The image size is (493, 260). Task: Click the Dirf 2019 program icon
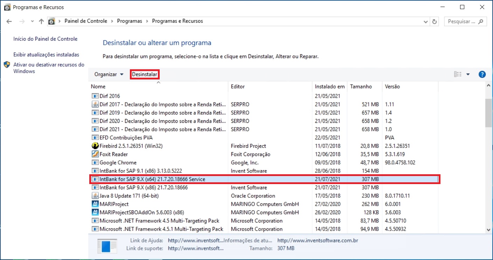click(95, 113)
